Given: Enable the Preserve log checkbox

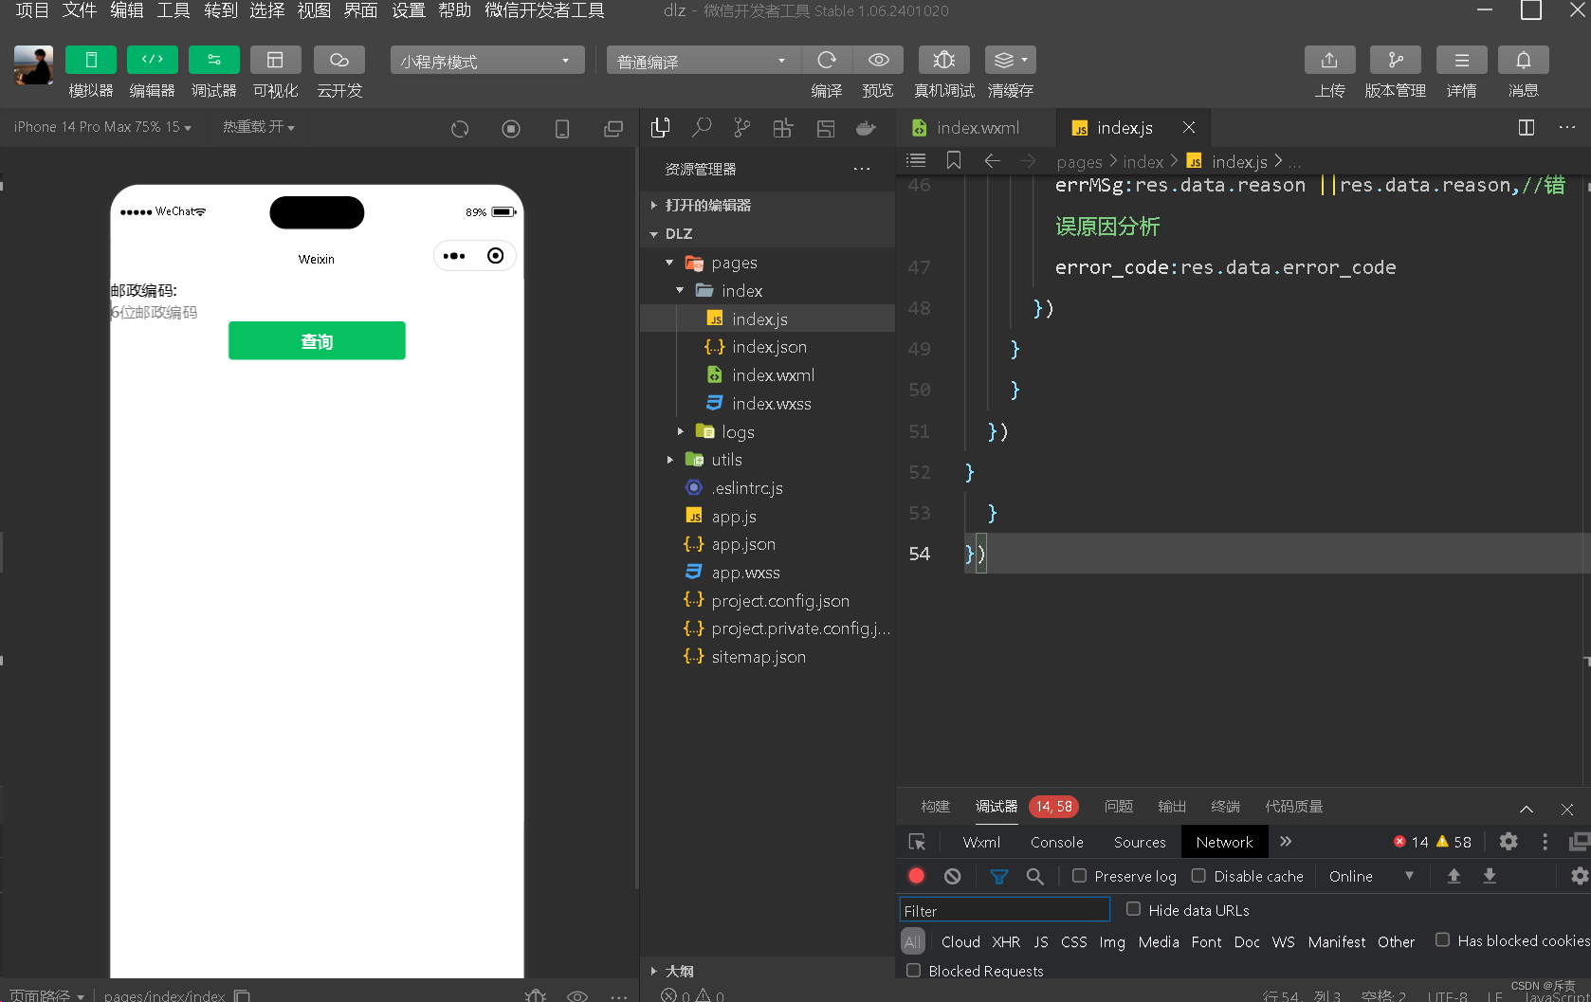Looking at the screenshot, I should point(1079,876).
